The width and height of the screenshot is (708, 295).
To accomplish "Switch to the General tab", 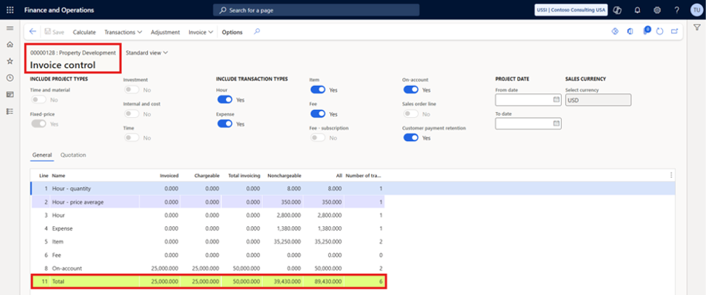I will coord(42,155).
